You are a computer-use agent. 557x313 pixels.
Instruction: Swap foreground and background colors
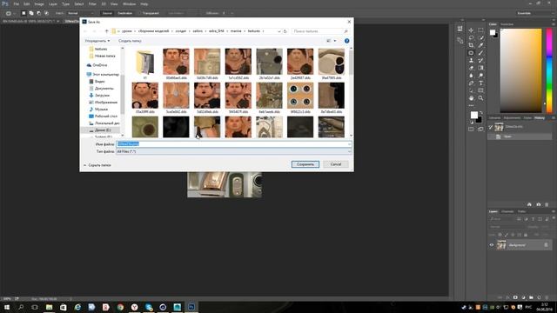click(481, 113)
